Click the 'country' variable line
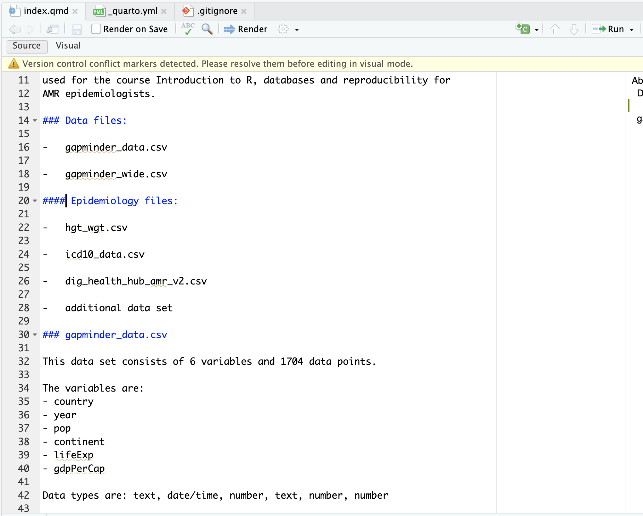 [74, 402]
